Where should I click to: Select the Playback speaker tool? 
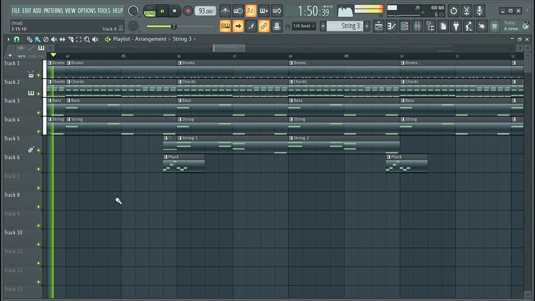[x=95, y=39]
